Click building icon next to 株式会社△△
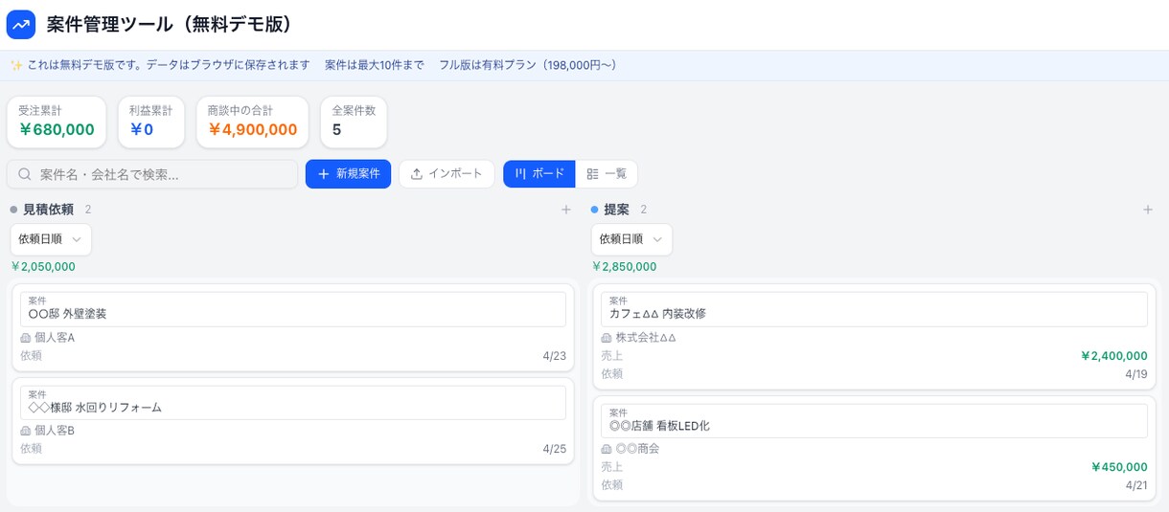The width and height of the screenshot is (1169, 512). click(607, 338)
